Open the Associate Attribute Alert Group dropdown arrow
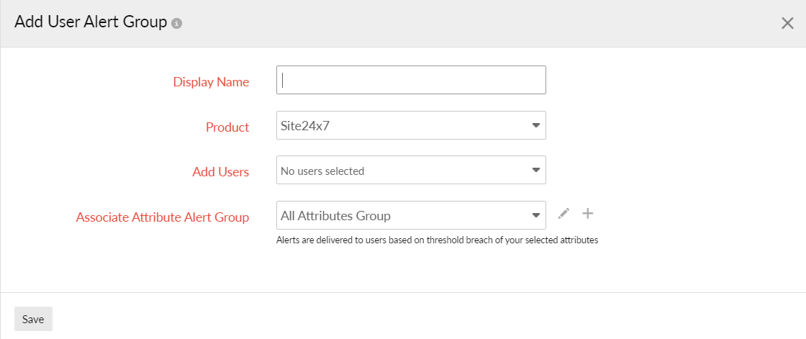This screenshot has width=806, height=339. tap(535, 215)
